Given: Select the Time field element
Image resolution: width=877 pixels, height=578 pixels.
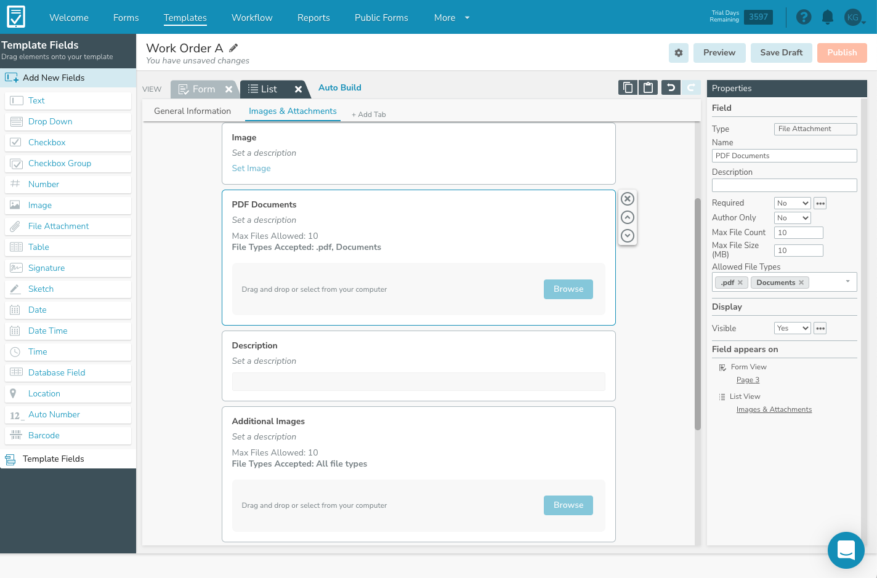Looking at the screenshot, I should (x=68, y=351).
